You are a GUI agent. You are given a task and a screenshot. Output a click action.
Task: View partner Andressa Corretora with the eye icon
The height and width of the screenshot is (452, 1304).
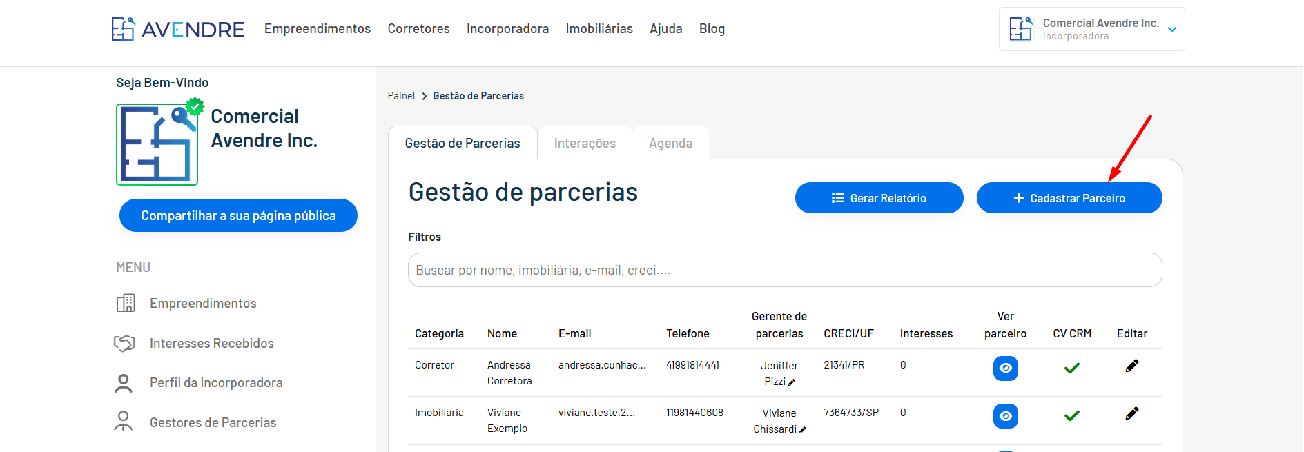coord(1006,369)
